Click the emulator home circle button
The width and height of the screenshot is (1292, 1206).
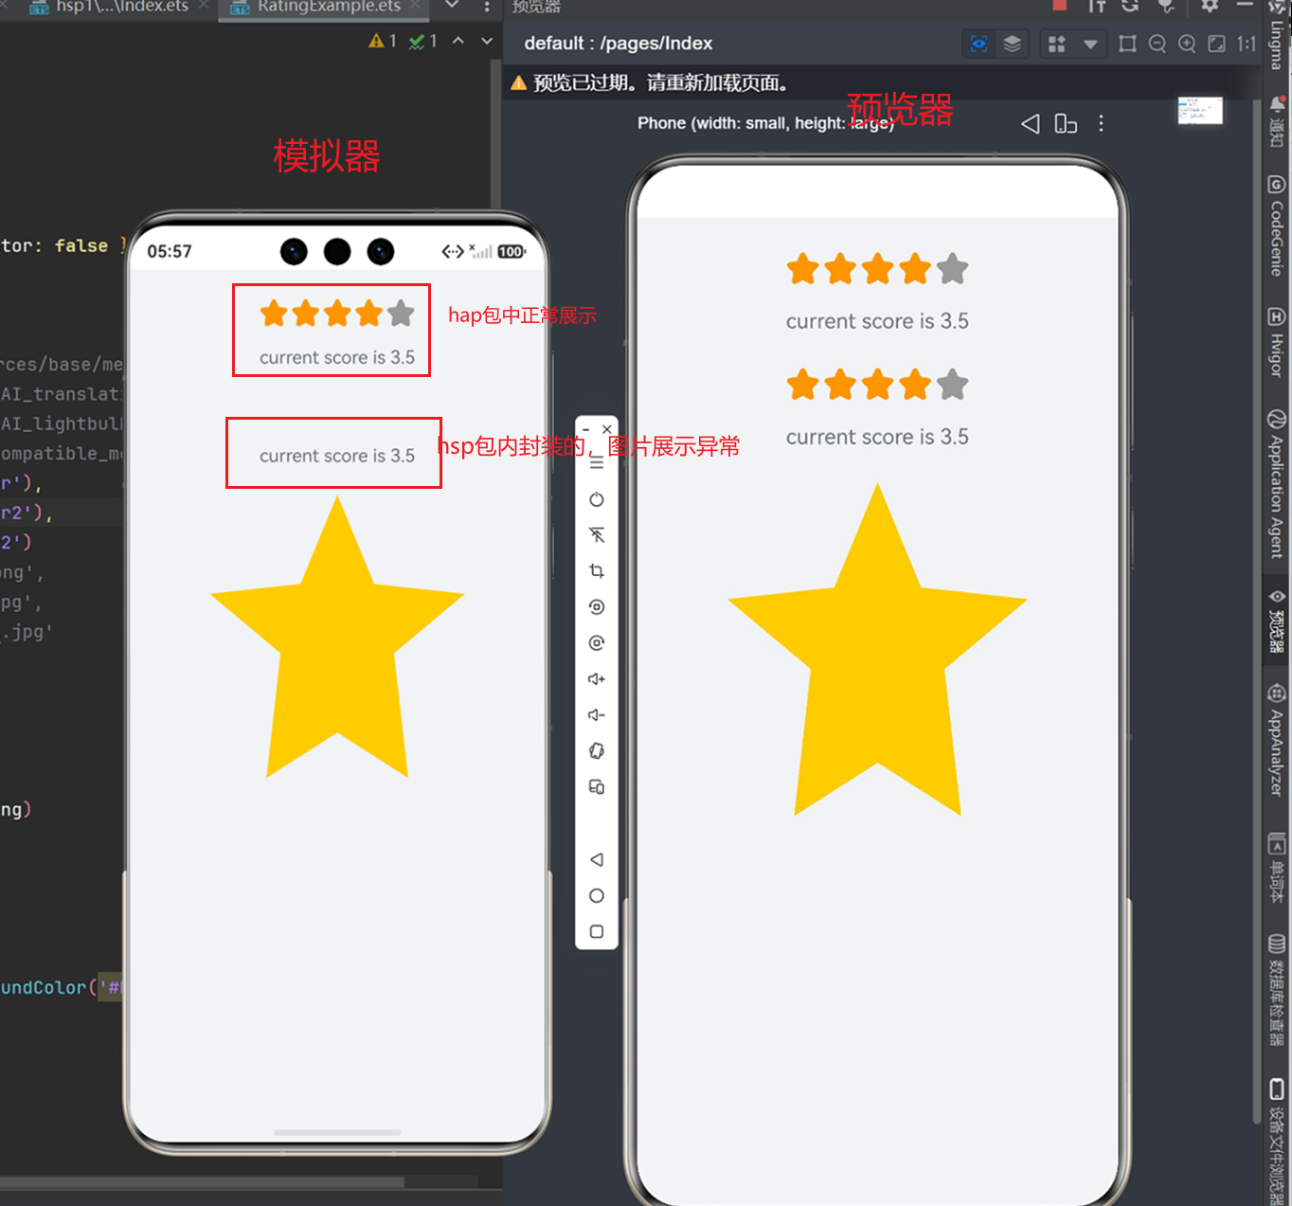597,895
